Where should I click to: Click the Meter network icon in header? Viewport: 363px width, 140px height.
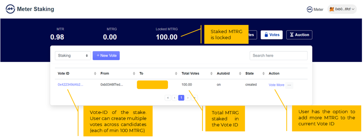[309, 10]
